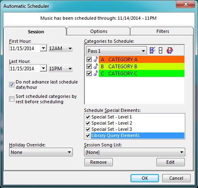198x188 pixels.
Task: Click the Edit button
Action: coord(170,162)
